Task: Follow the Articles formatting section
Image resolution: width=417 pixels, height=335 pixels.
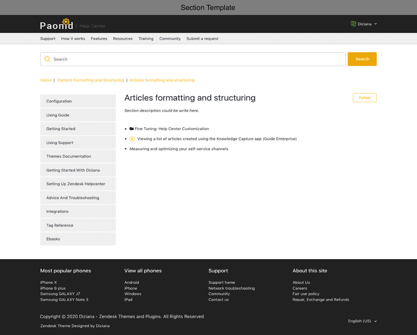Action: (x=365, y=98)
